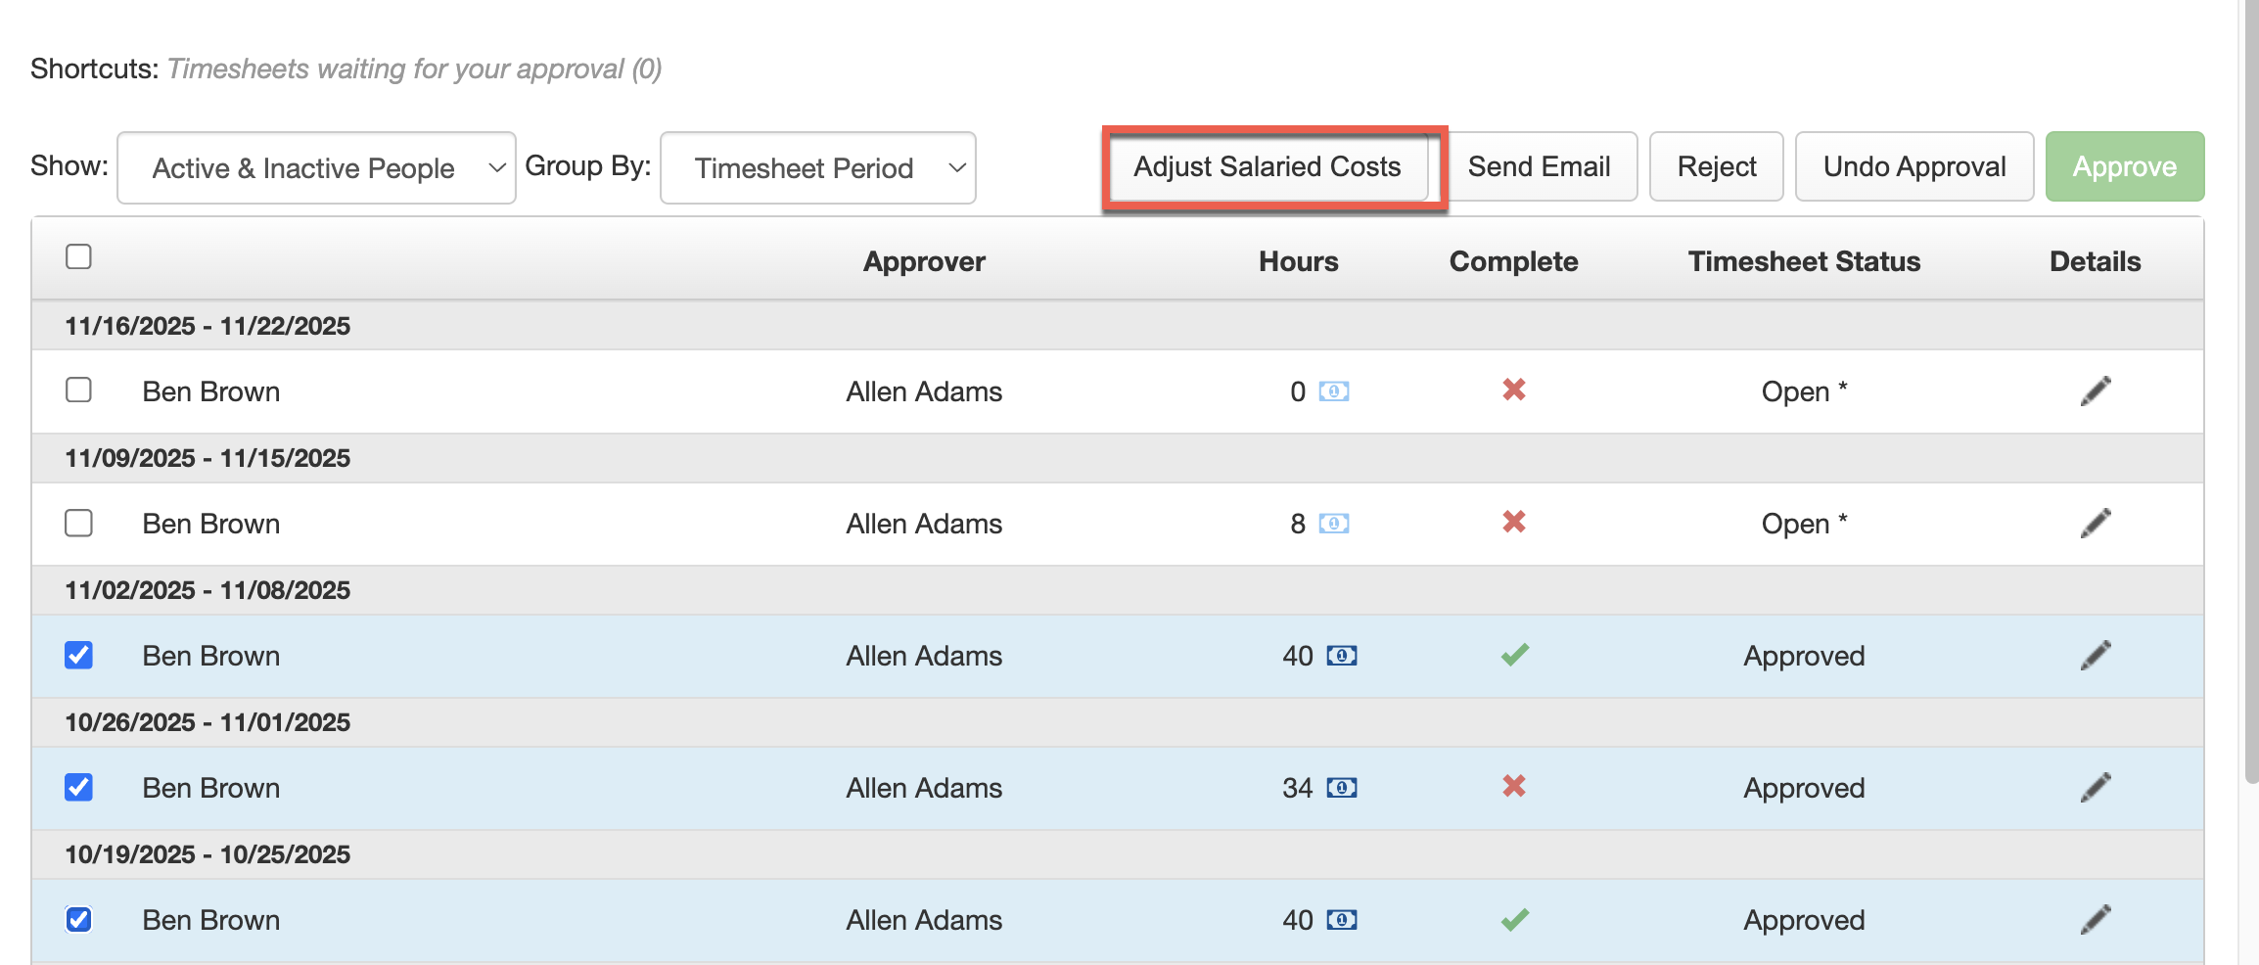Image resolution: width=2259 pixels, height=965 pixels.
Task: Click money icon beside 34 hours
Action: click(x=1341, y=788)
